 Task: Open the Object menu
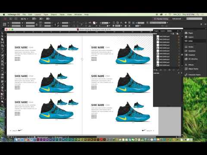click(54, 15)
